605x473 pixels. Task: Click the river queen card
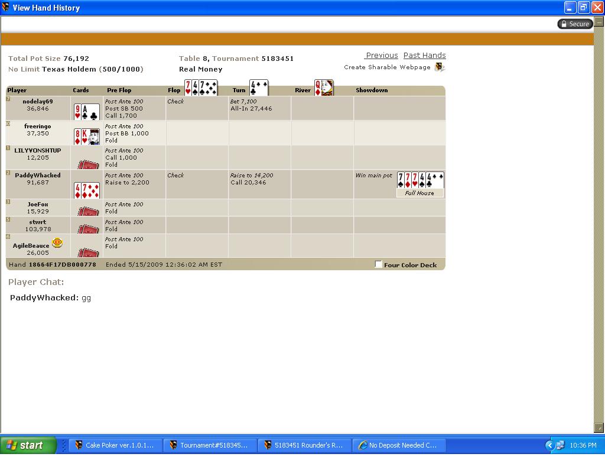point(323,88)
